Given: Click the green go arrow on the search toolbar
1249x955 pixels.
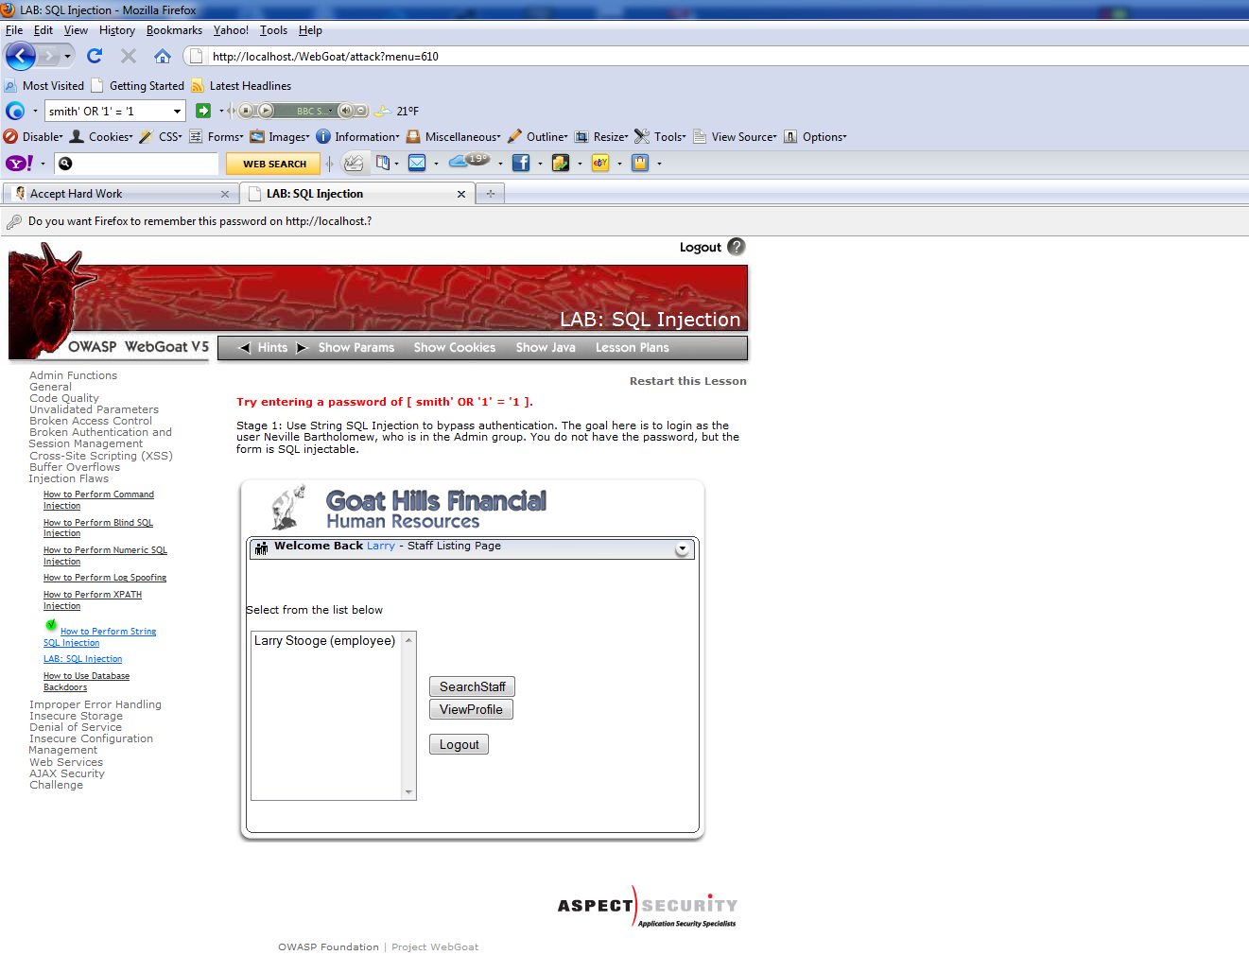Looking at the screenshot, I should [x=203, y=111].
